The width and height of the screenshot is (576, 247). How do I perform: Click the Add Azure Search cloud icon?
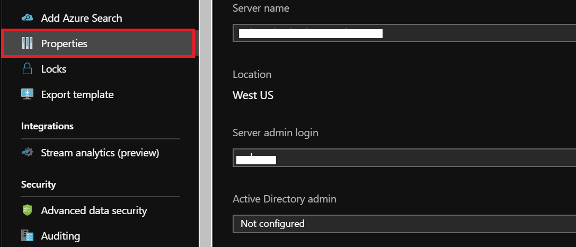[27, 17]
